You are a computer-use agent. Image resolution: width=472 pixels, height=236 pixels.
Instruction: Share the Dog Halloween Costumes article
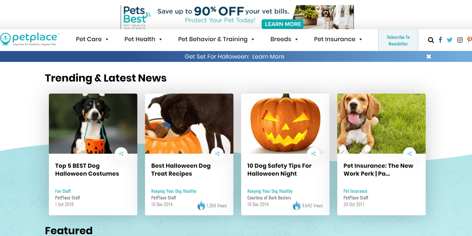point(121,154)
